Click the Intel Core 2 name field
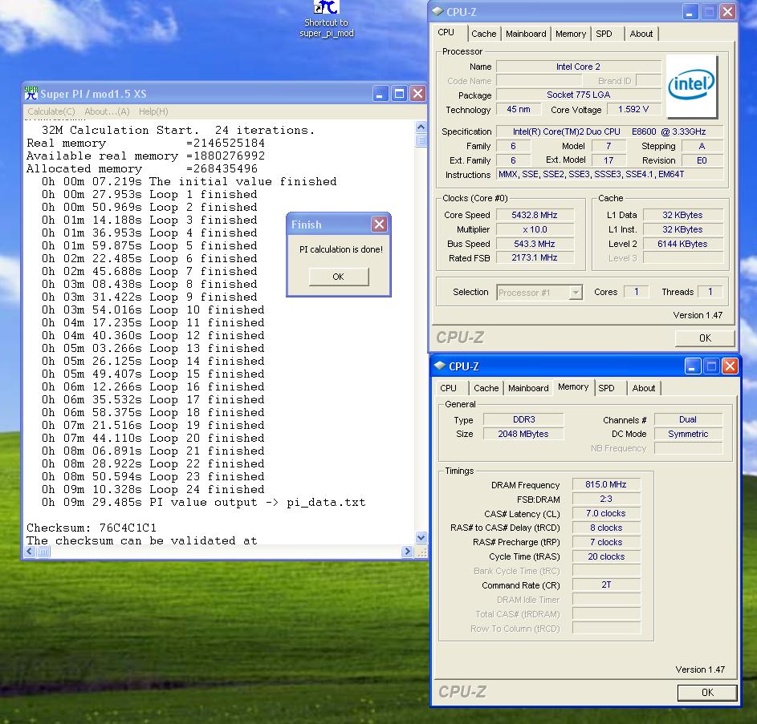 click(578, 67)
